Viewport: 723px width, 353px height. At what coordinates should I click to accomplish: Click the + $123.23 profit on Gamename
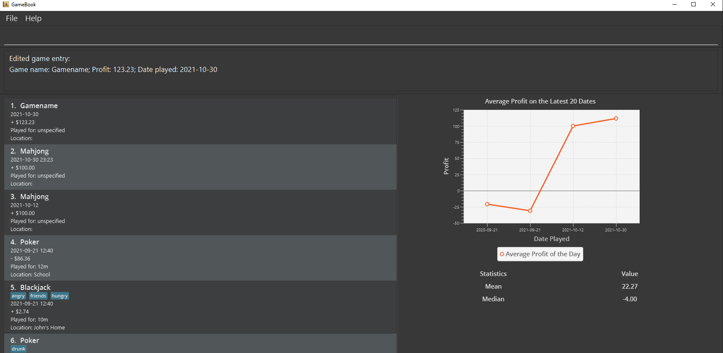[23, 122]
